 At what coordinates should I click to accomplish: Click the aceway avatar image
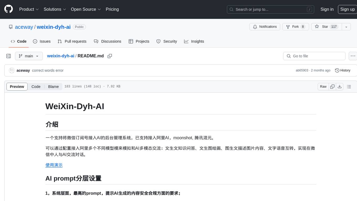coord(12,71)
